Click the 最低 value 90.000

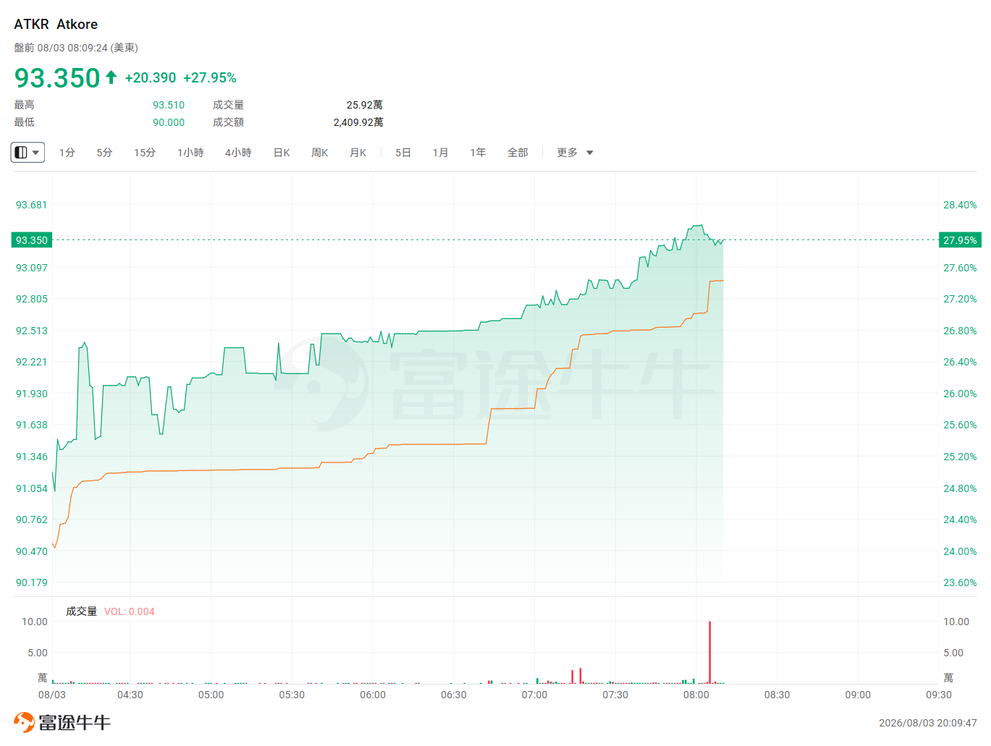click(x=169, y=122)
